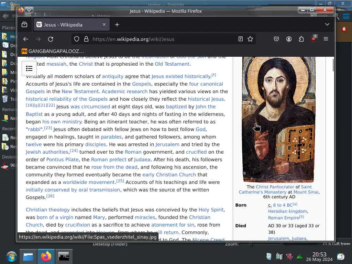Screen dimensions: 352x264
Task: Click the padlock site info icon
Action: [x=86, y=39]
